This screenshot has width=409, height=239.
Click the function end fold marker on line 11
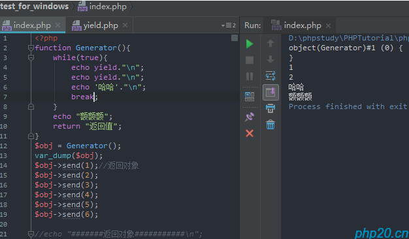pos(31,136)
